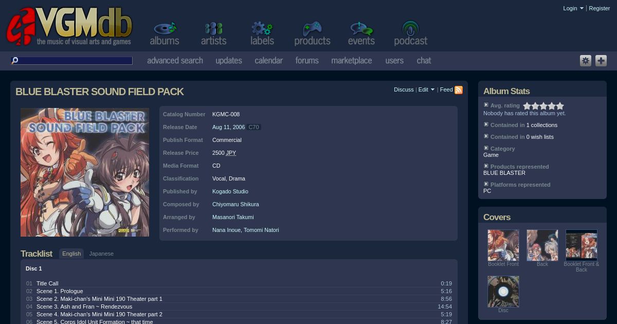This screenshot has height=324, width=617.
Task: Click the third rating star
Action: (x=543, y=106)
